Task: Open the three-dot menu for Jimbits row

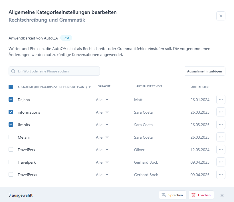Action: pyautogui.click(x=221, y=124)
